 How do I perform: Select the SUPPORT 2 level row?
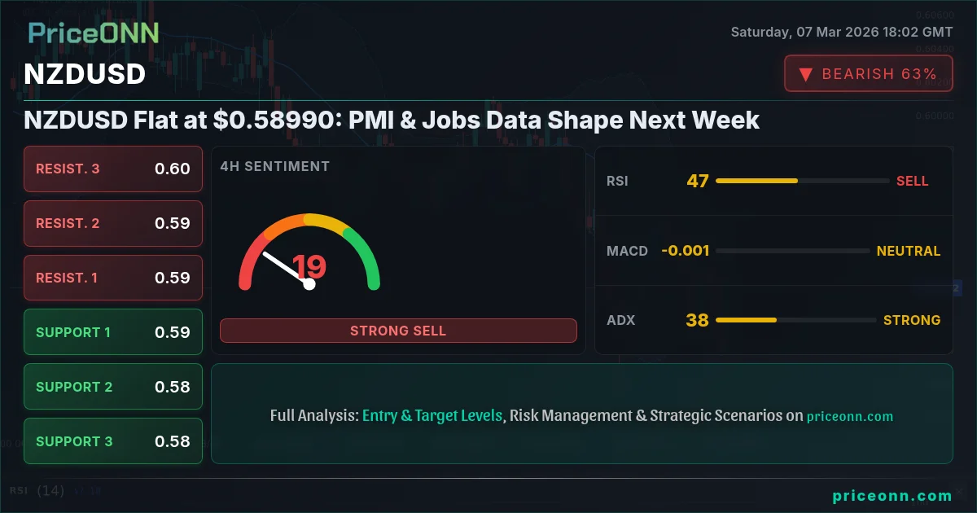113,387
